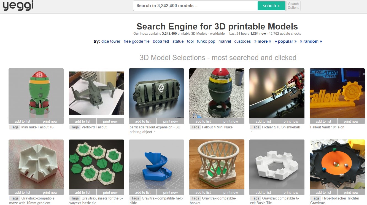This screenshot has height=205, width=367.
Task: Show Tags for Fichier STL Shishkebab
Action: pyautogui.click(x=255, y=127)
